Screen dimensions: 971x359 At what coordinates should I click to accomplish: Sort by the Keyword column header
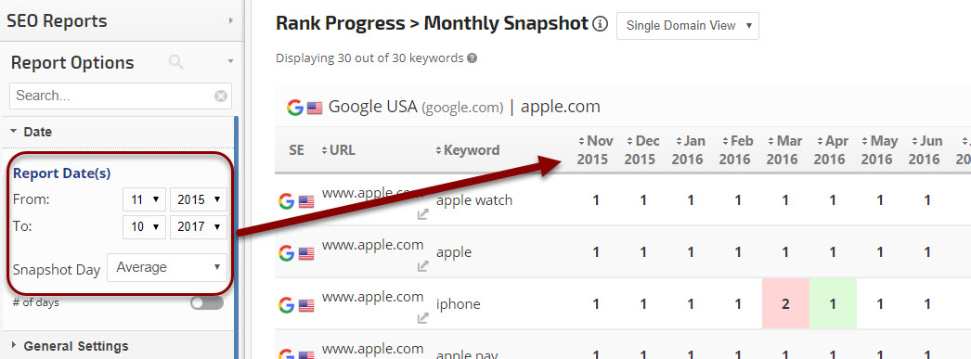click(468, 150)
